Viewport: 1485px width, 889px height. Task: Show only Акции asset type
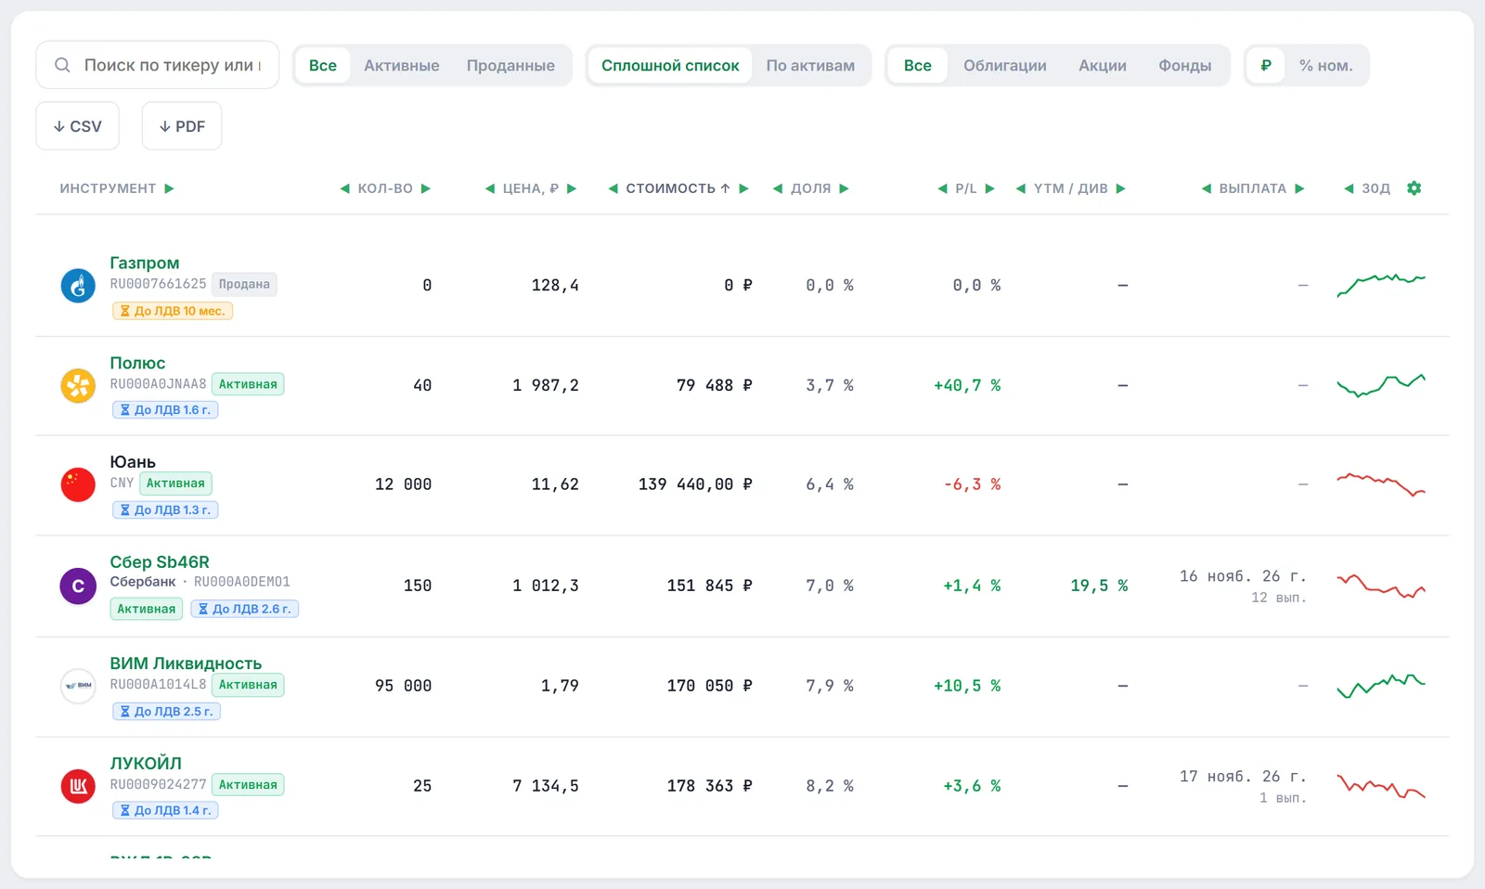point(1102,65)
